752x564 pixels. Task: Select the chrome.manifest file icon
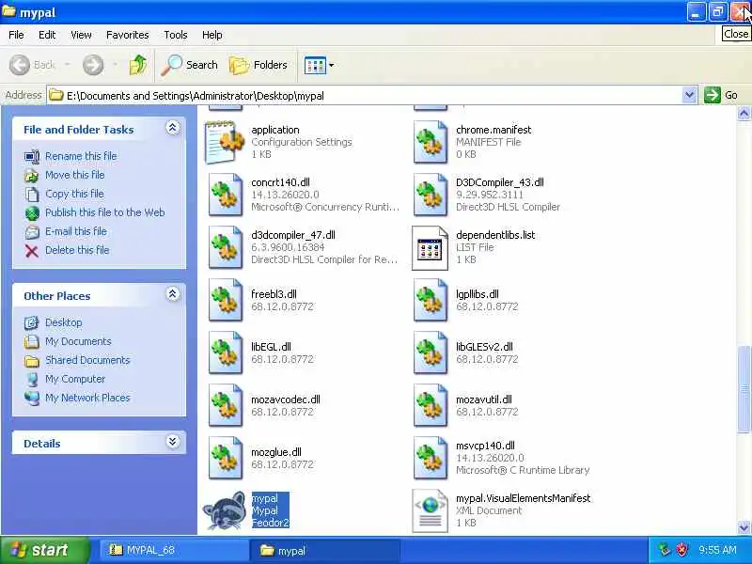point(431,142)
